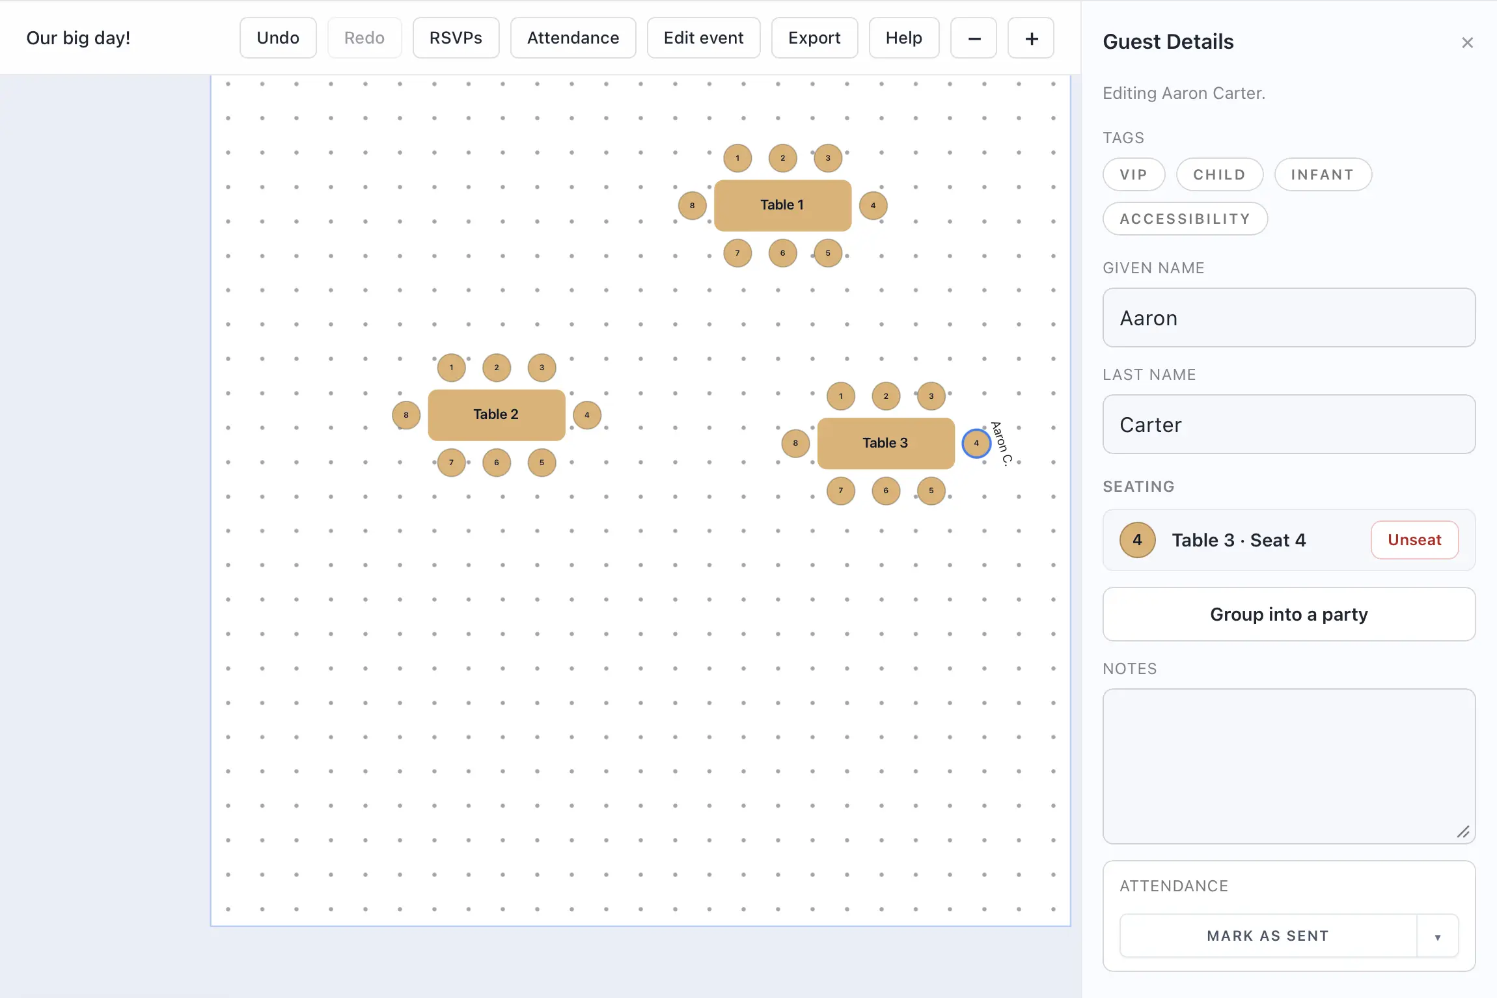
Task: Select seat 5 at Table 3
Action: click(x=931, y=491)
